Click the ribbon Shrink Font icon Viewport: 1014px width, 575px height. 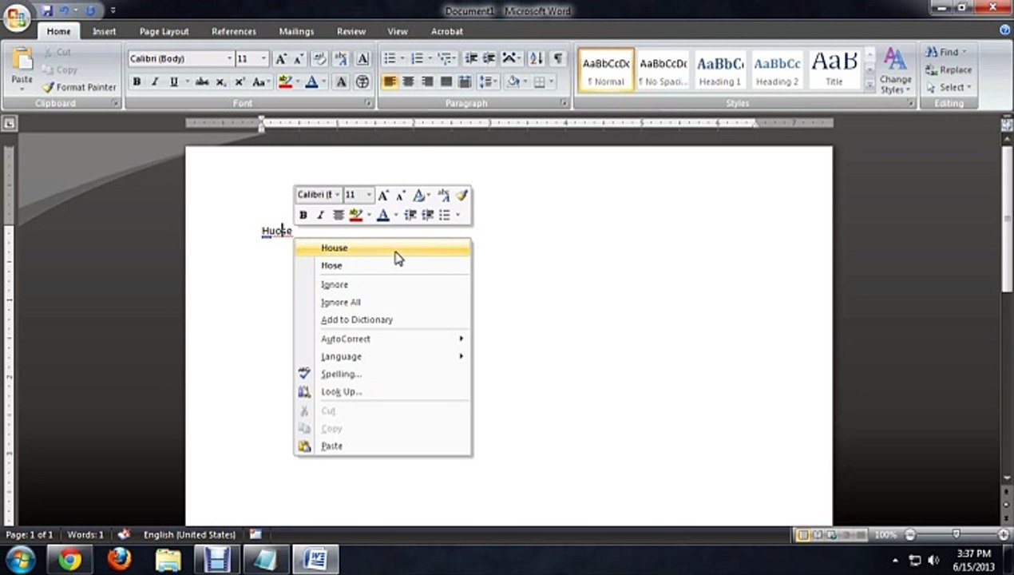[299, 59]
